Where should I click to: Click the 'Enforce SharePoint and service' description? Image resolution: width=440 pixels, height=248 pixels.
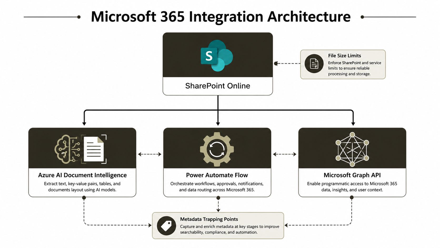[354, 68]
